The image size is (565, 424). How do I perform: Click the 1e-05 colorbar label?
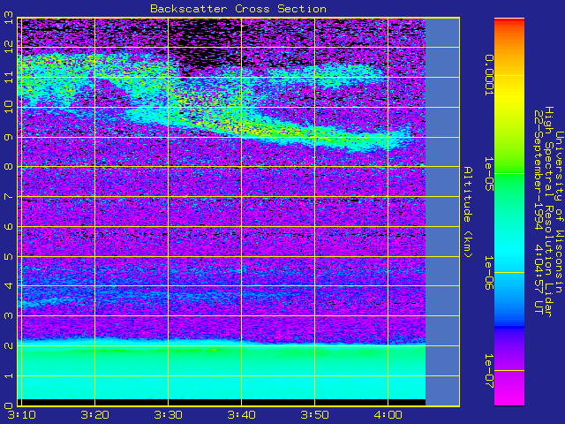point(488,174)
